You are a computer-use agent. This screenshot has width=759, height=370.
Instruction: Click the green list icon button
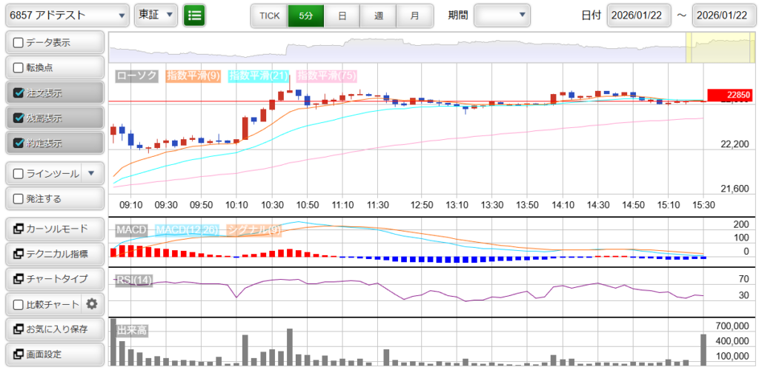195,15
